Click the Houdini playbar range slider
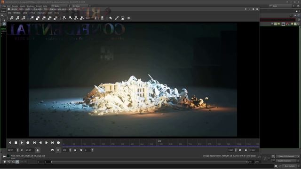301x169 pixels. [x=149, y=162]
